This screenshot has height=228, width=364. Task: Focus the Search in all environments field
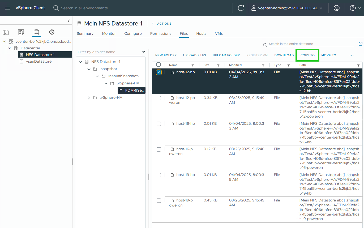click(x=84, y=8)
